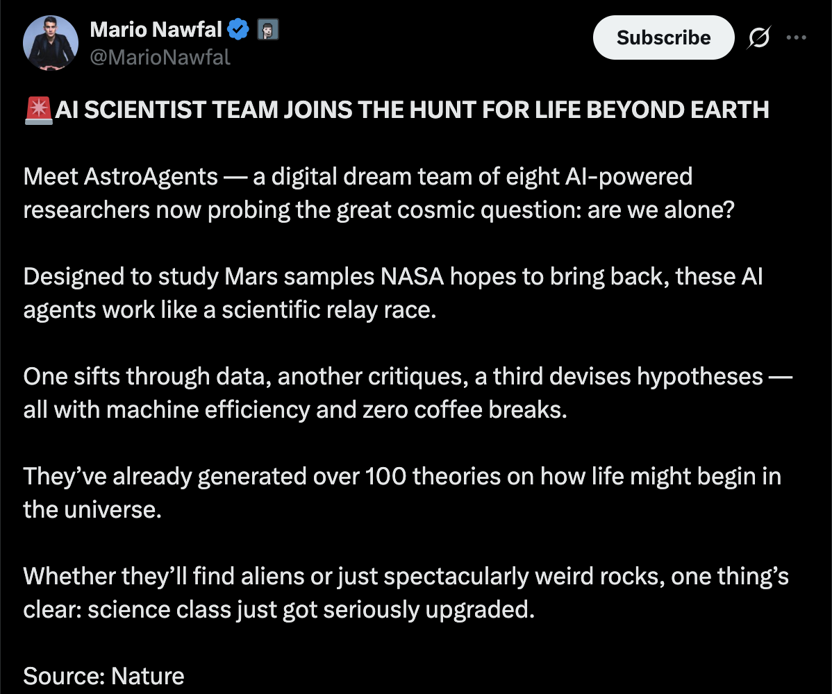
Task: Open the @MarioNawfal handle link
Action: click(x=160, y=57)
